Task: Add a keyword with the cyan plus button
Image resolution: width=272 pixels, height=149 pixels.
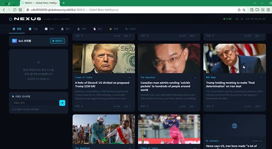Action: 62,103
